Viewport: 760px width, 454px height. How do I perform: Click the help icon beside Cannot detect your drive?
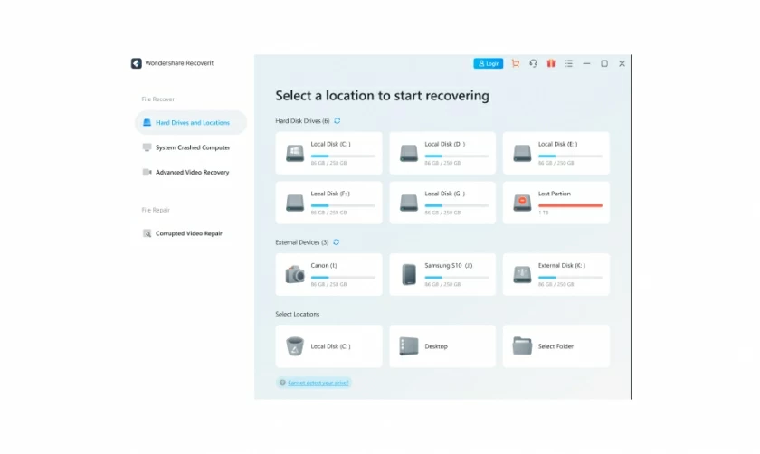[x=282, y=383]
